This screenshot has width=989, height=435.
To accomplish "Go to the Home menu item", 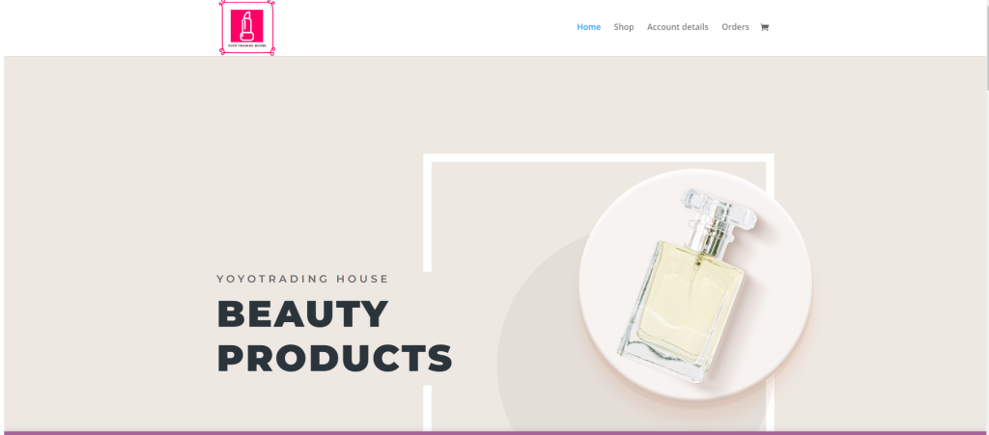I will click(588, 27).
